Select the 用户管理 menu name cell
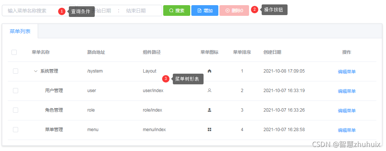This screenshot has width=386, height=151. click(x=54, y=91)
